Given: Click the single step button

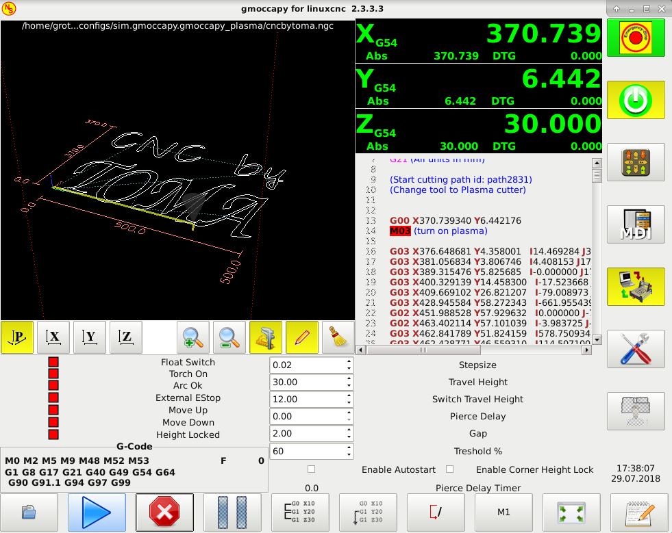Looking at the screenshot, I should click(301, 512).
